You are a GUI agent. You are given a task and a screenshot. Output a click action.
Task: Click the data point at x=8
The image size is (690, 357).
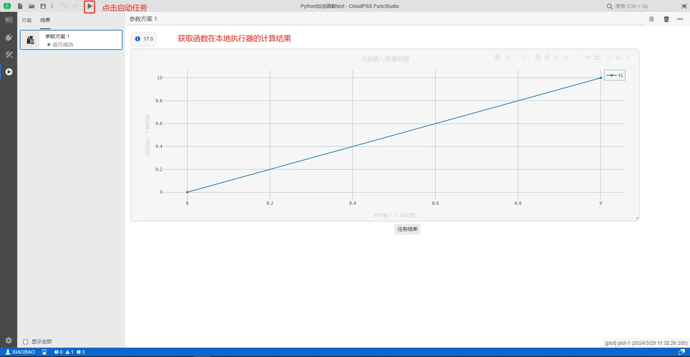click(187, 192)
